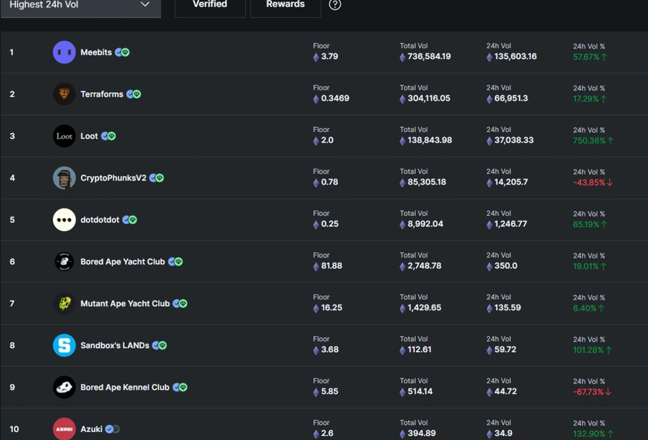
Task: Open the Bored Ape Kennel Club avatar
Action: (x=64, y=387)
